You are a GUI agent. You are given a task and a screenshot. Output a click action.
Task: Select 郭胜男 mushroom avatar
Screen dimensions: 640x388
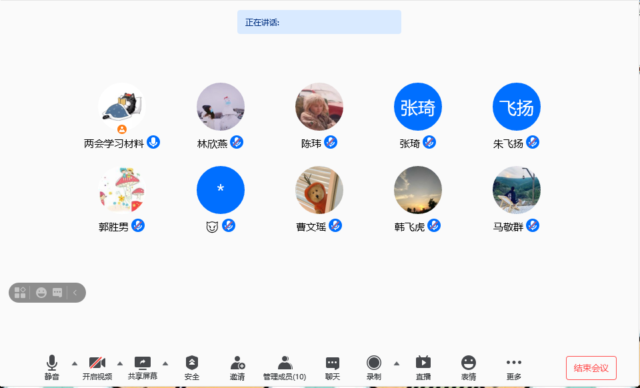pos(122,190)
